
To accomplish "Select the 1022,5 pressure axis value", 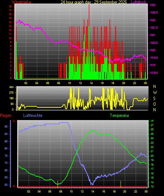I will 154,12.
